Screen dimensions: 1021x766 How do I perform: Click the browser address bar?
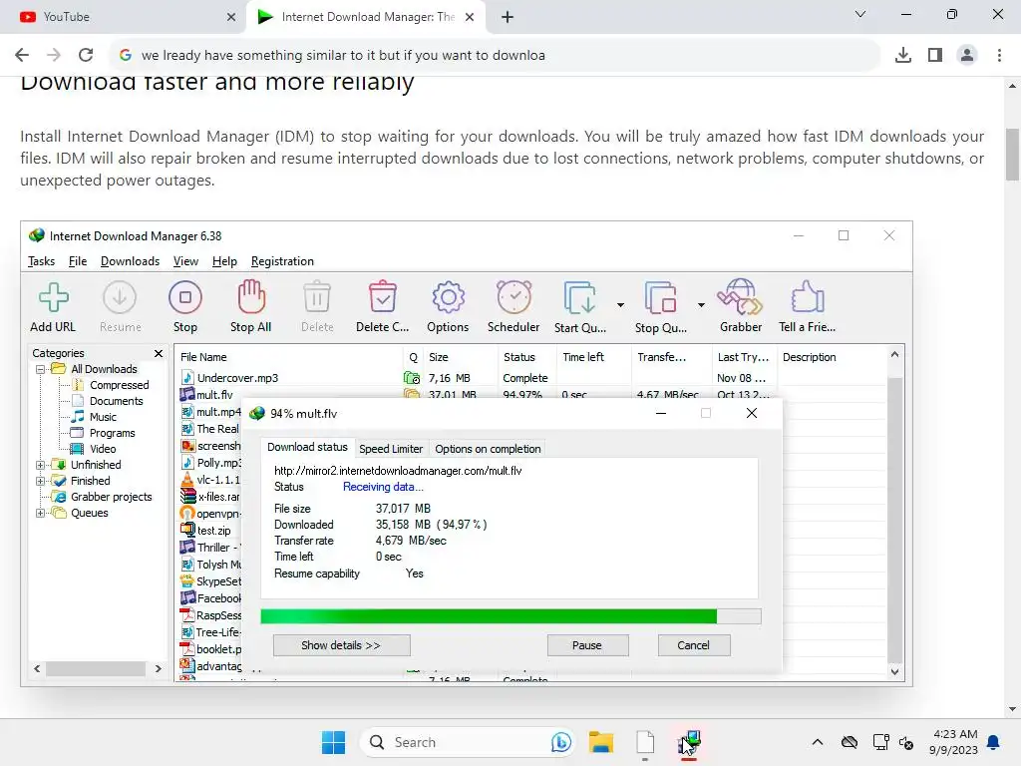click(495, 56)
